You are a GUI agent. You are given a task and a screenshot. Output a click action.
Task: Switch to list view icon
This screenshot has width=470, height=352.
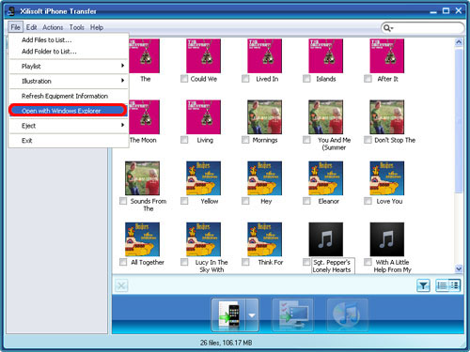click(442, 285)
